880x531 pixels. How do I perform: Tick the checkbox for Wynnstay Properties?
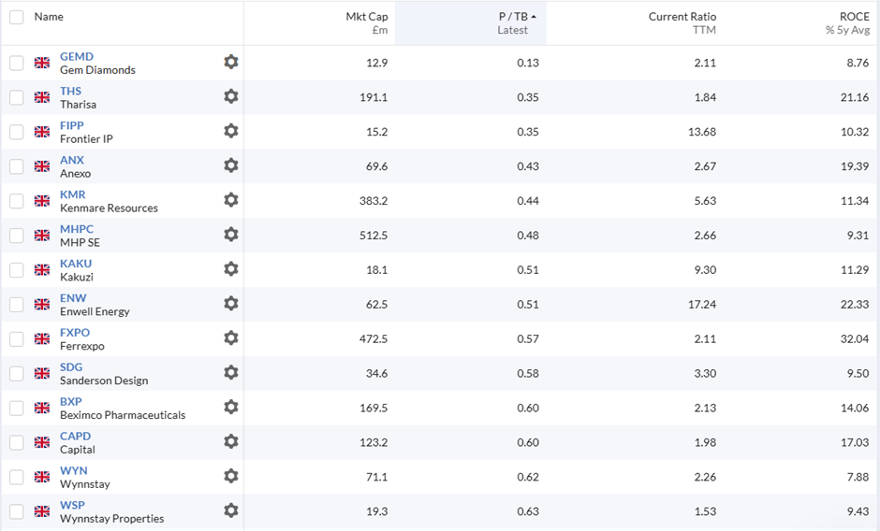pyautogui.click(x=17, y=511)
